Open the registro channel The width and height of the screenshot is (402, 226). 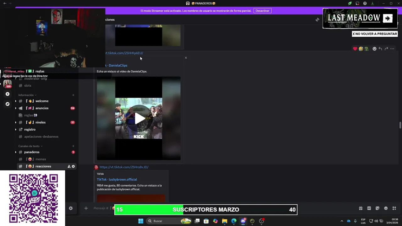click(x=46, y=129)
